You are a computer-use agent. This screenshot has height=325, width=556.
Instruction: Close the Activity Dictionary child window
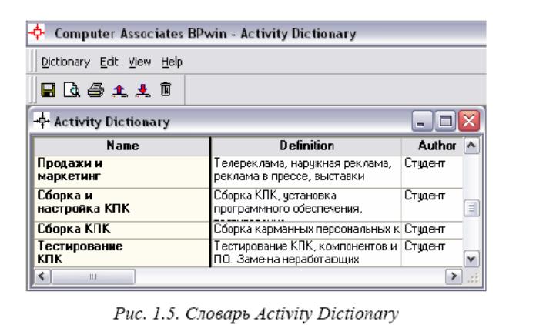tap(469, 121)
